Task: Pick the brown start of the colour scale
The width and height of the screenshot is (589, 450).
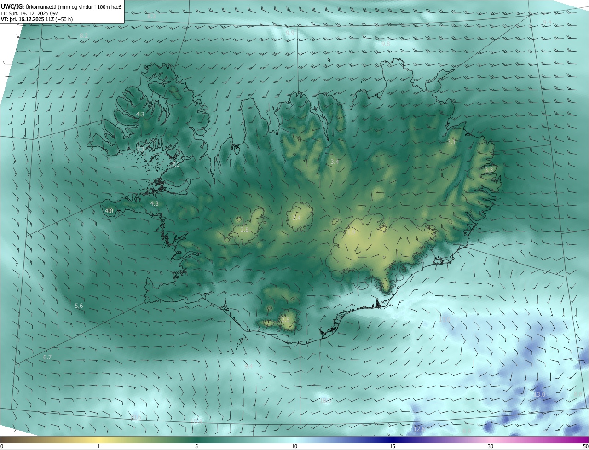Action: 9,439
